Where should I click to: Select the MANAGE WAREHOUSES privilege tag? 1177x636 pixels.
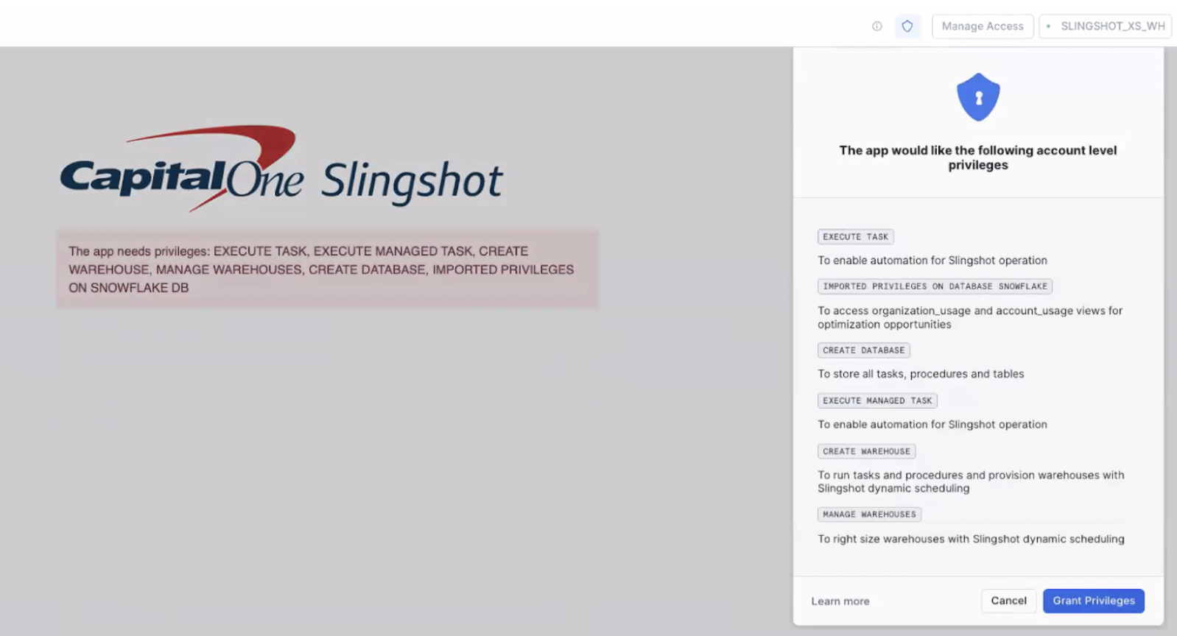(x=869, y=515)
